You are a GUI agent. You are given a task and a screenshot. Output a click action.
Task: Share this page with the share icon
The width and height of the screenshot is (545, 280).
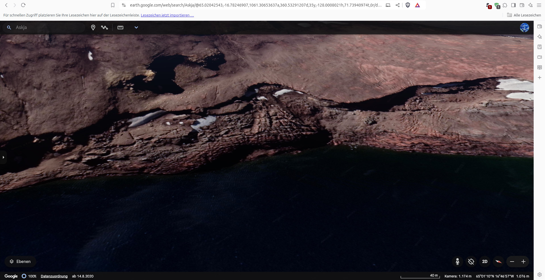coord(398,5)
